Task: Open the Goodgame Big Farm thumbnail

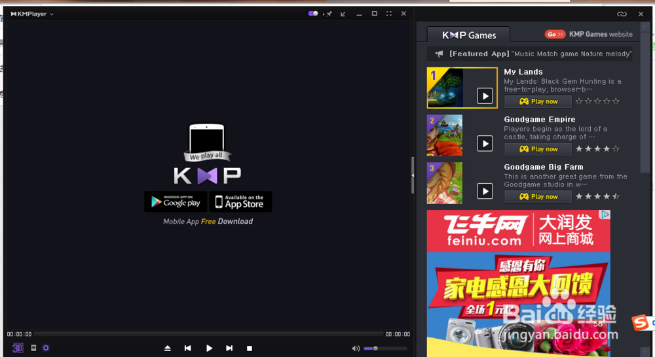Action: (x=445, y=183)
